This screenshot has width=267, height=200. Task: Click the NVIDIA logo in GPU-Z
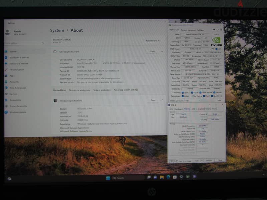(x=216, y=42)
